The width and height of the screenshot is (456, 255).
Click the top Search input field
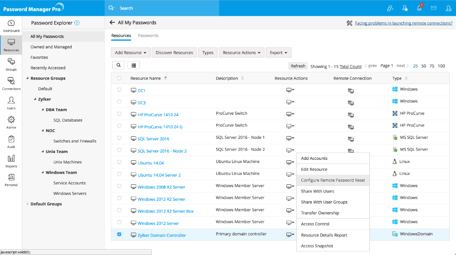point(228,8)
